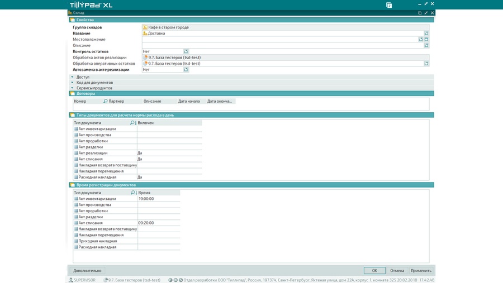The height and width of the screenshot is (283, 503).
Task: Click the icon of Приходная накладная row
Action: 76,241
